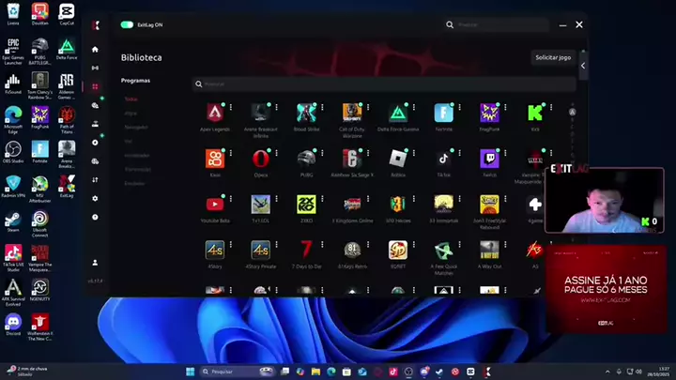This screenshot has height=380, width=676.
Task: Select the Twitch program icon
Action: 489,159
